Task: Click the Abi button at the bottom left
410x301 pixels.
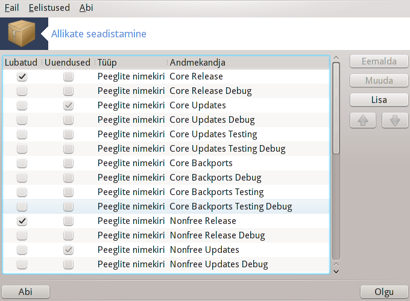Action: coord(25,291)
